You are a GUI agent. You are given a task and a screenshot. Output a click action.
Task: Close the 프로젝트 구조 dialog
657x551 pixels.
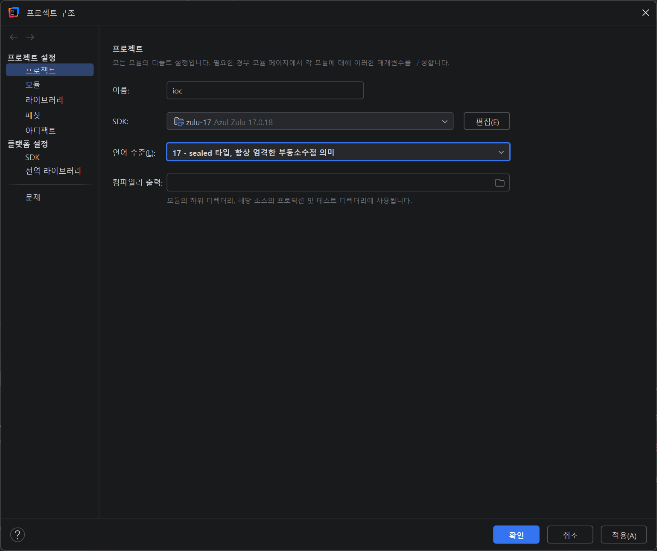[x=645, y=13]
